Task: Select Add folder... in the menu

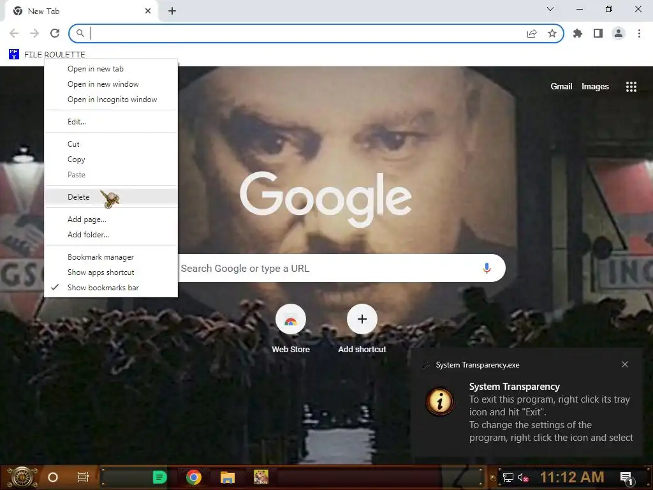Action: (x=111, y=235)
